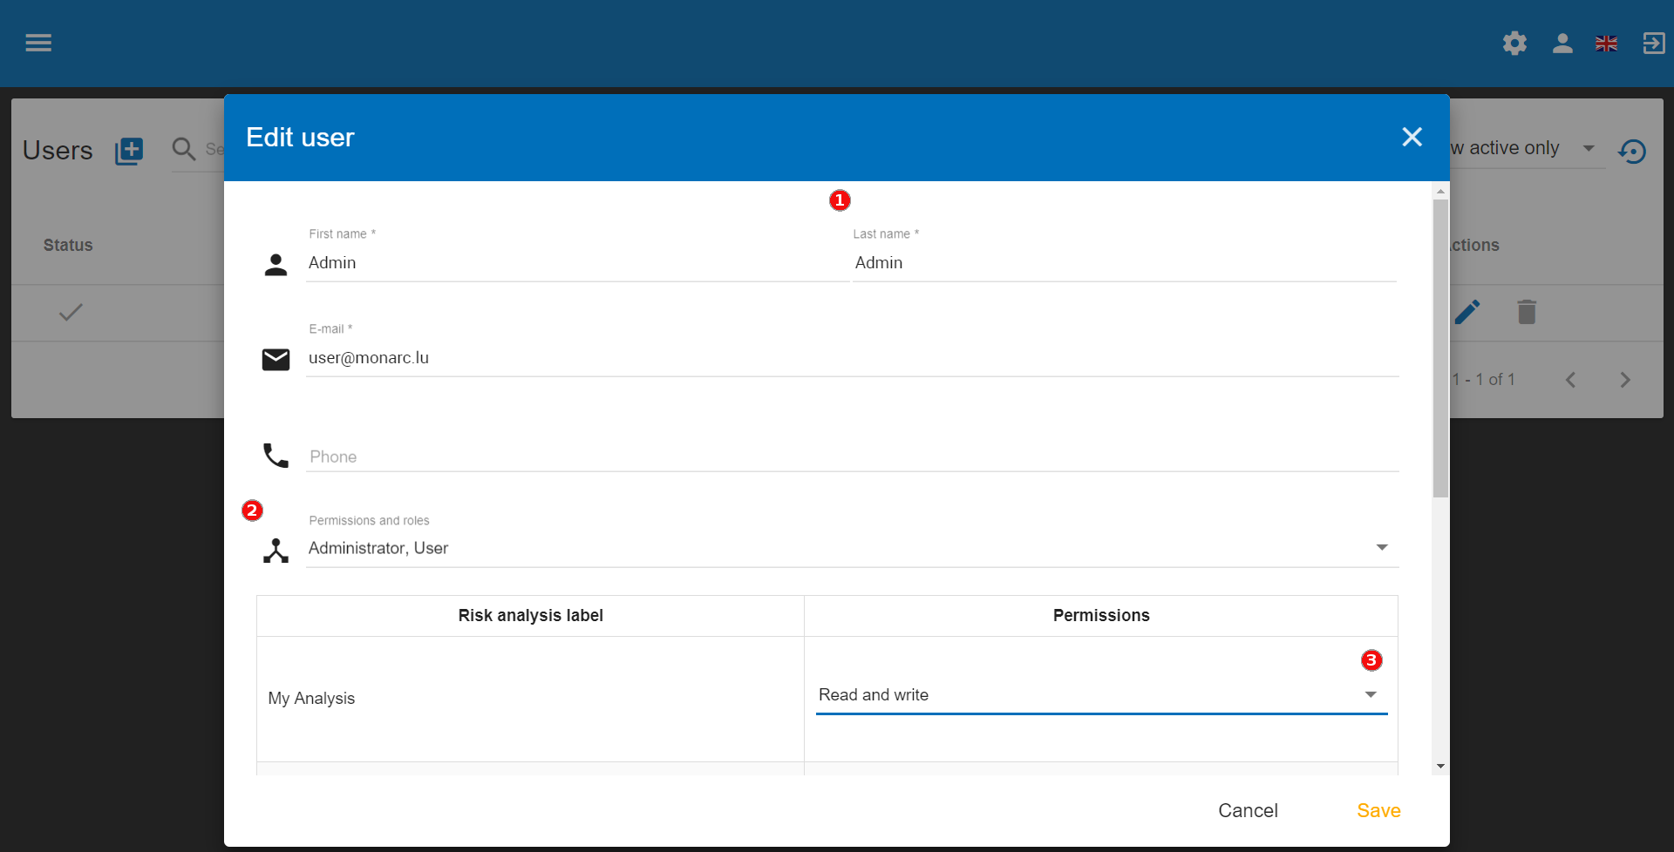Toggle the active status checkmark
1674x852 pixels.
click(71, 312)
